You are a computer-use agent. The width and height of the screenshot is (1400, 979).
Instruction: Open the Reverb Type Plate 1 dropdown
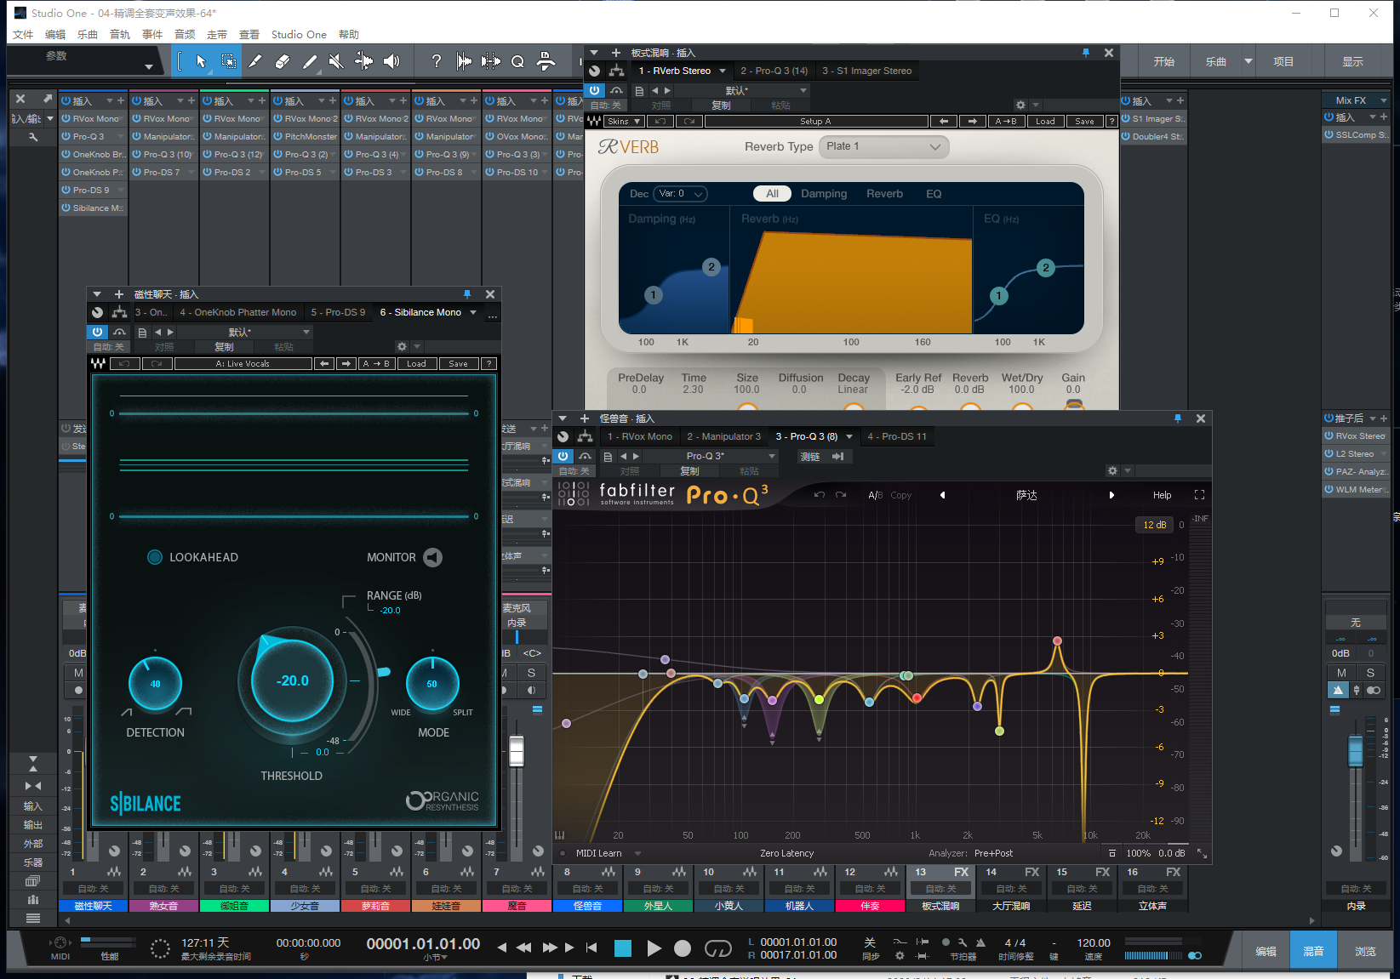tap(883, 146)
